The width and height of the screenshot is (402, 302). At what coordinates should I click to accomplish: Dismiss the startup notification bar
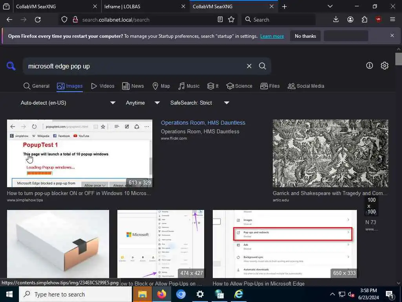pyautogui.click(x=392, y=35)
